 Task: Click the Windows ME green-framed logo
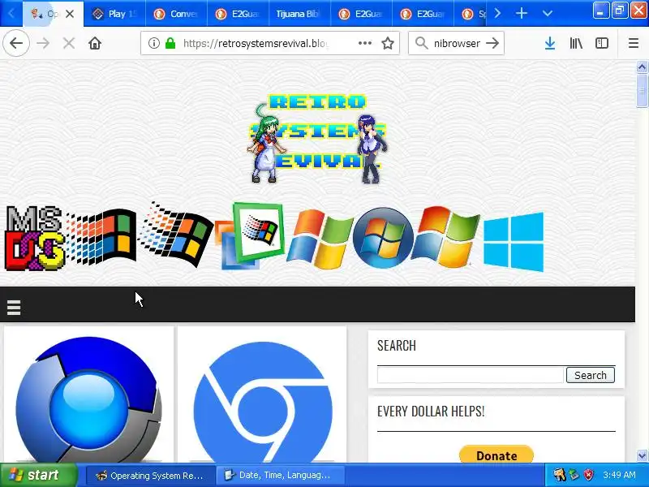pos(250,235)
